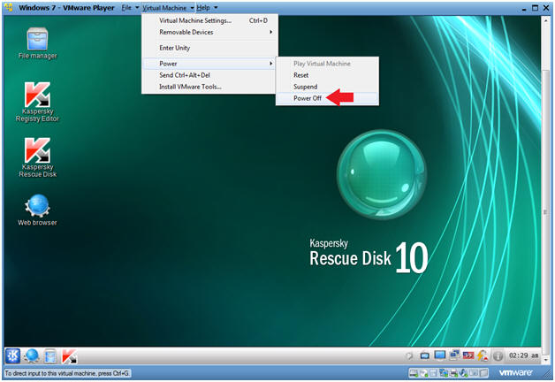Expand the dropdown arrow next to File
The height and width of the screenshot is (382, 555).
137,7
